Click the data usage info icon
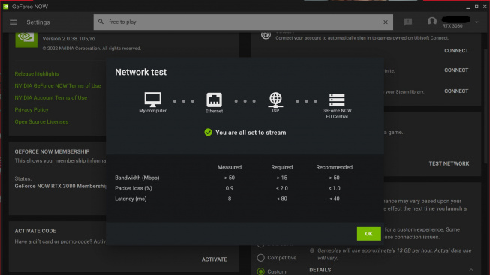This screenshot has height=275, width=490. pyautogui.click(x=312, y=250)
